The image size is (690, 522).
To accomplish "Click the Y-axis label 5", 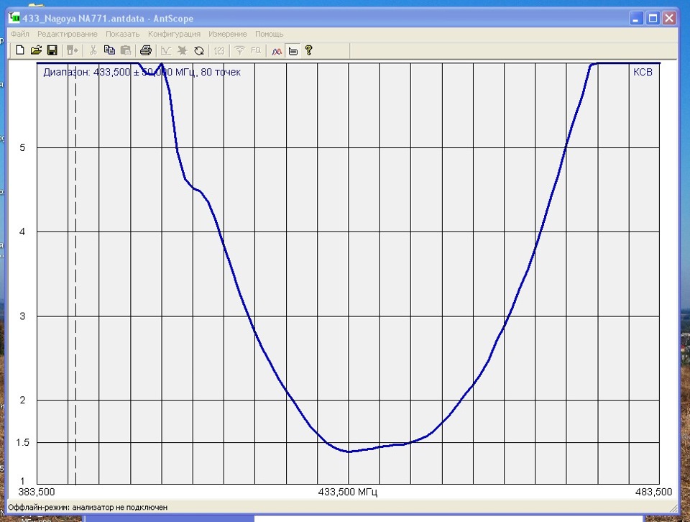I will [22, 147].
